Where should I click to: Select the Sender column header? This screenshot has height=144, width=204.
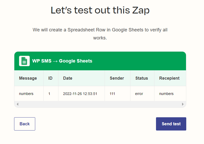coord(117,78)
